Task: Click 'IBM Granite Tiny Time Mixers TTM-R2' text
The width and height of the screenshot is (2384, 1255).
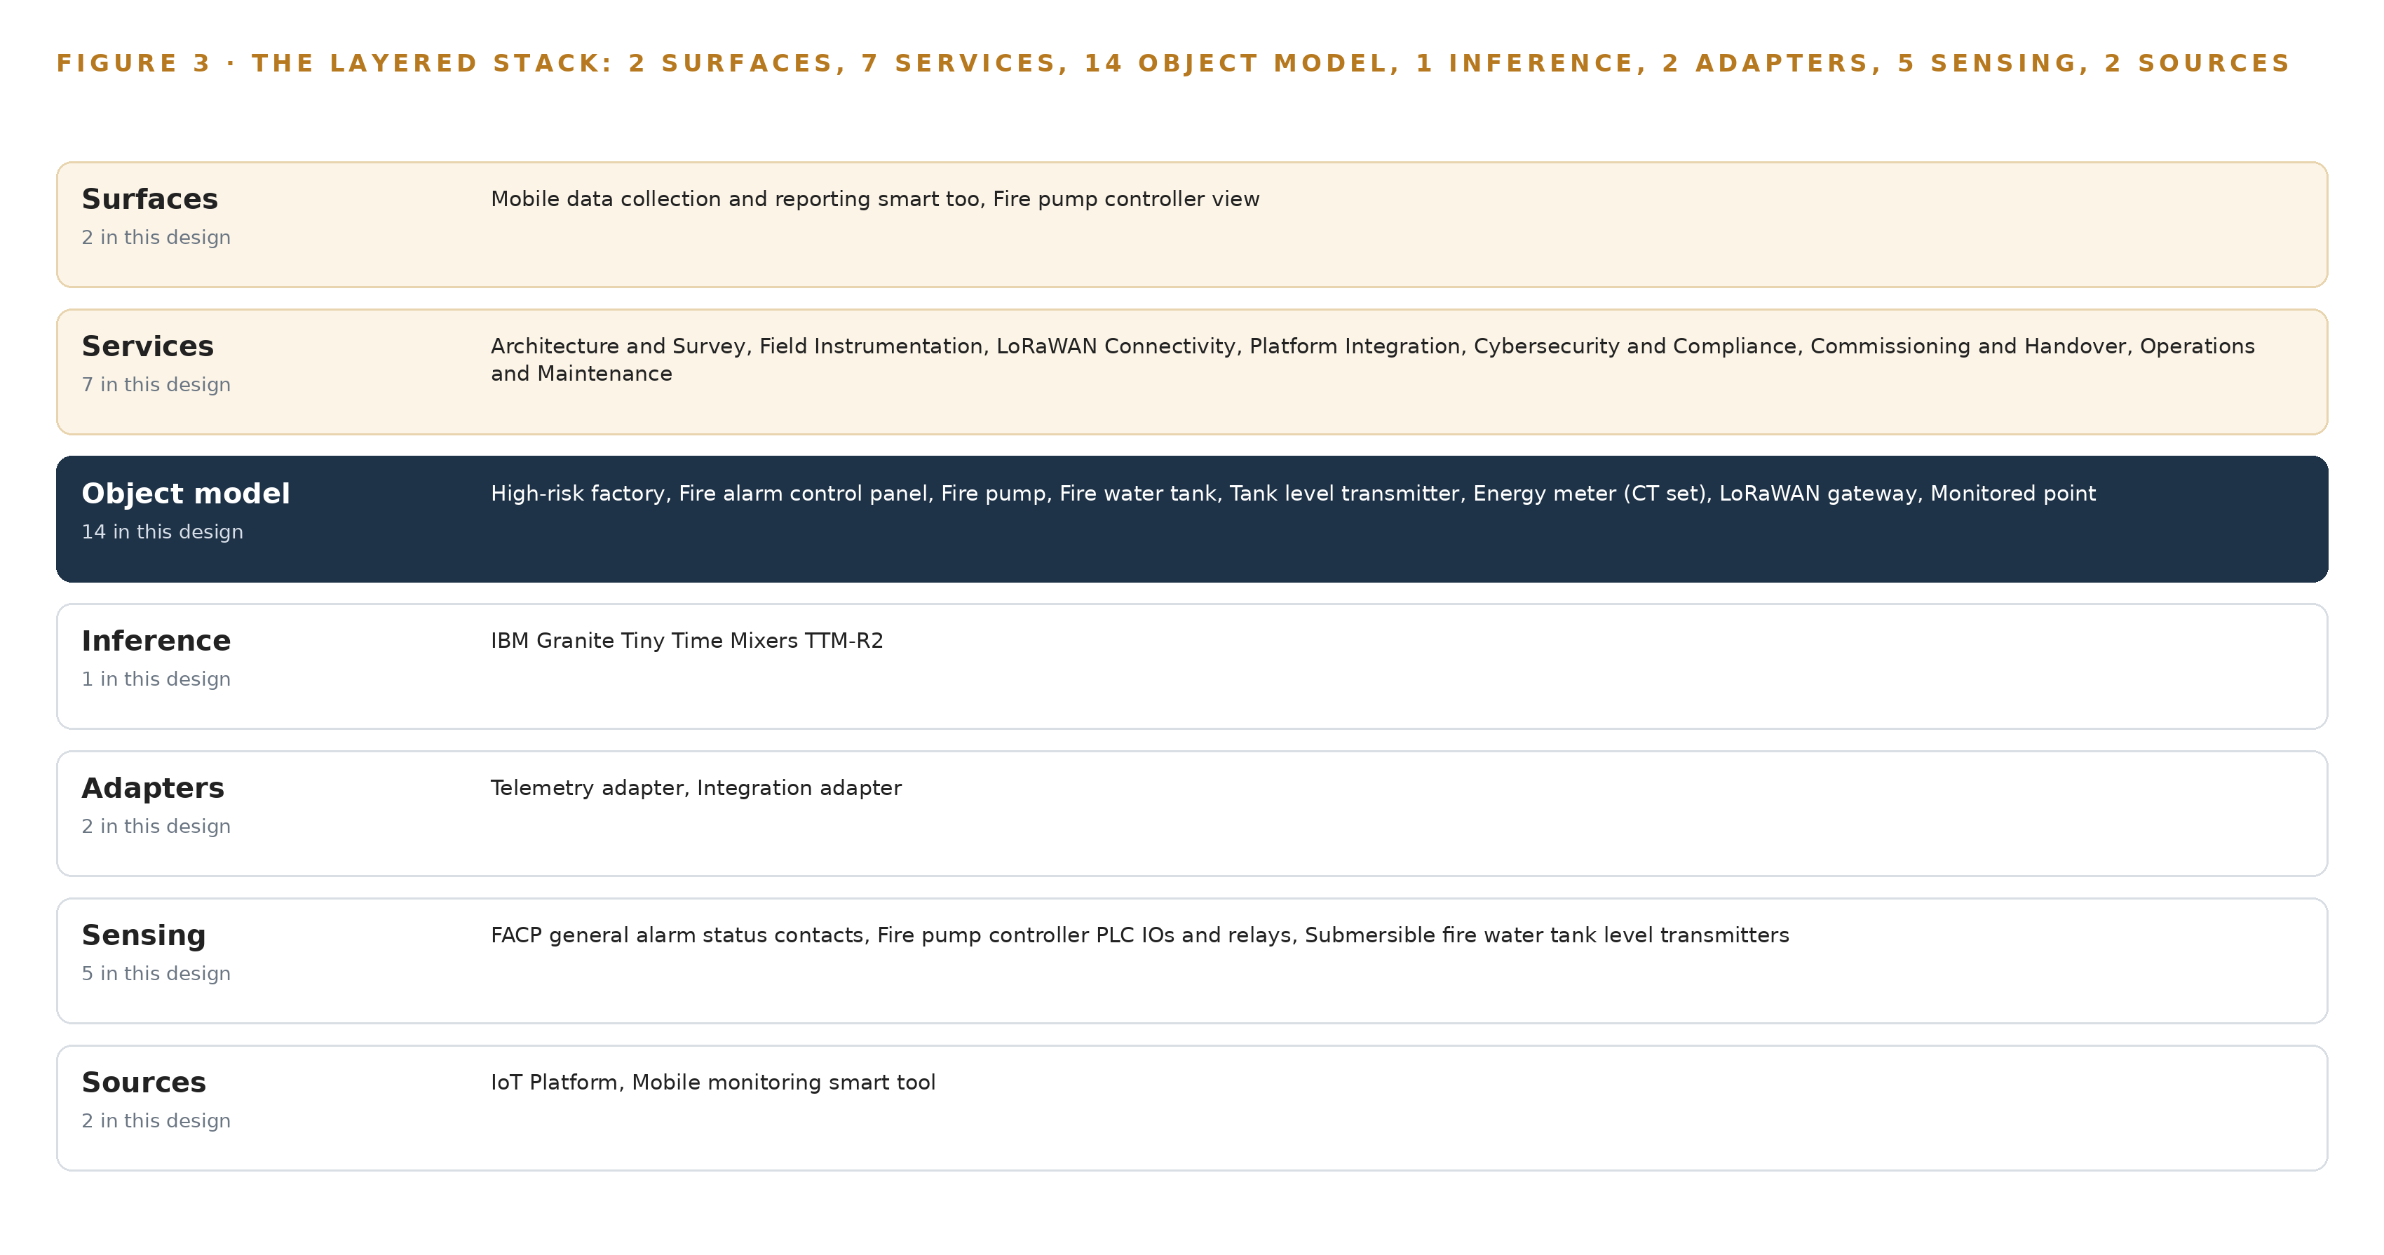Action: 686,640
